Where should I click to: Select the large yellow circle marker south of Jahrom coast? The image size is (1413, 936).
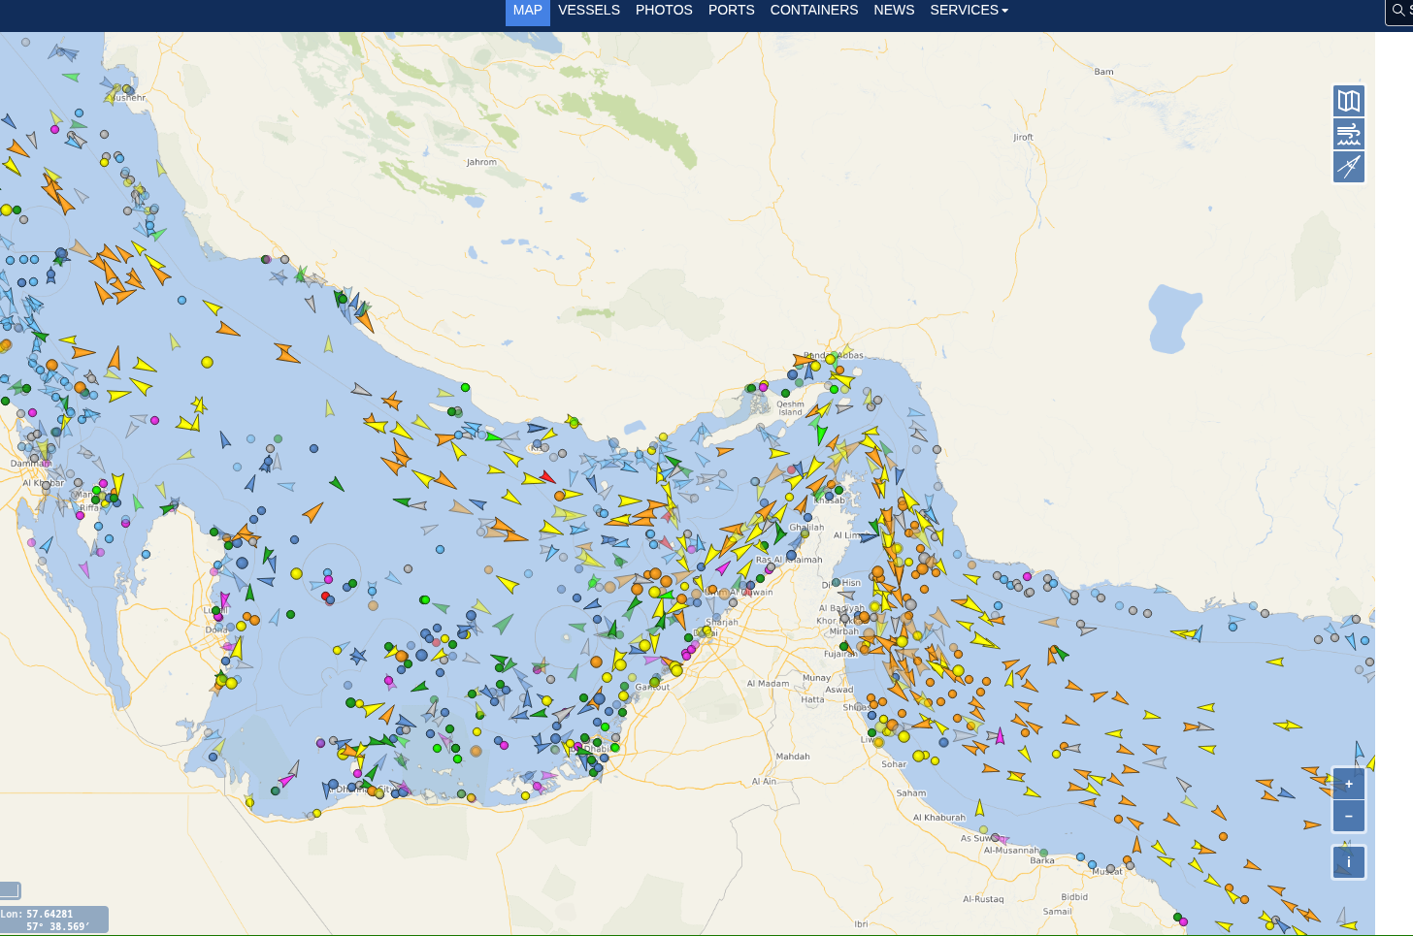(x=207, y=362)
